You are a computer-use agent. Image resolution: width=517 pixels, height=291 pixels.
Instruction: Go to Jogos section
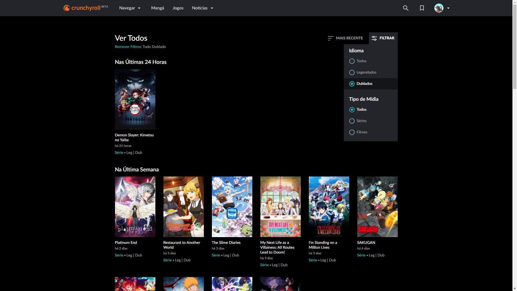(x=178, y=8)
